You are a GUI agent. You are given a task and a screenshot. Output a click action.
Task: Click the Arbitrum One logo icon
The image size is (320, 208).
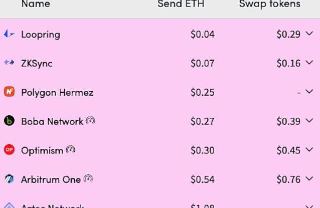tap(9, 179)
